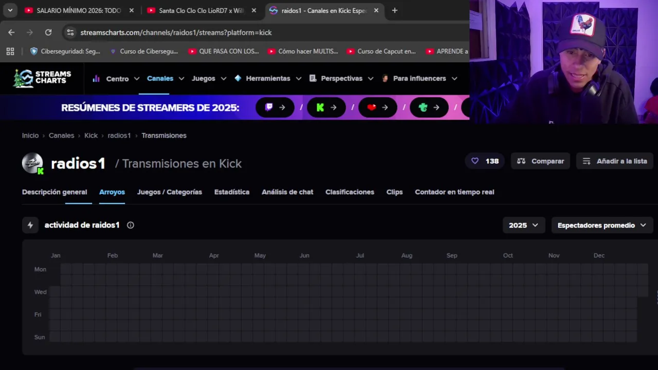
Task: Expand the Para influencers menu
Action: click(x=419, y=79)
